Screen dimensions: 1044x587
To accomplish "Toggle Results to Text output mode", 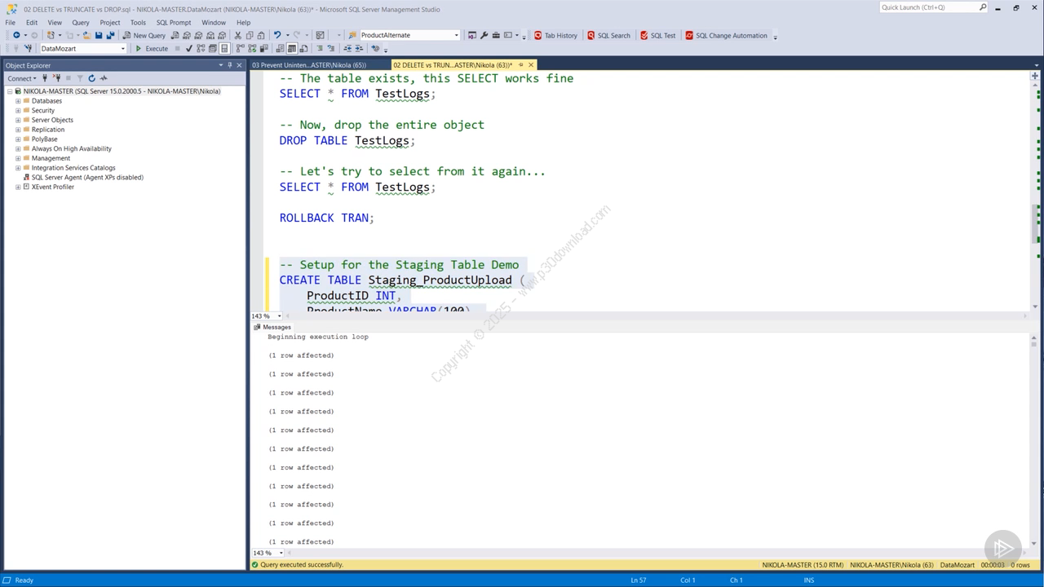I will (281, 48).
